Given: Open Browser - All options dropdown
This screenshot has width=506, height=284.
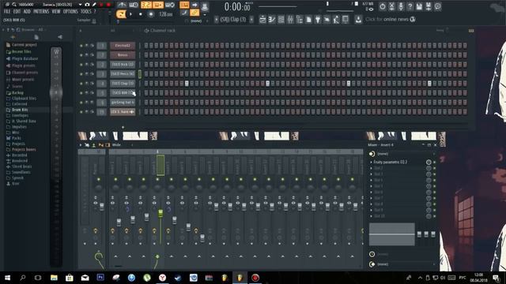Looking at the screenshot, I should (33, 30).
